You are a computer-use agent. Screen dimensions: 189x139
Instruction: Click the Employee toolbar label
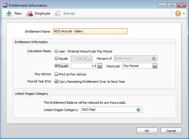pos(43,13)
